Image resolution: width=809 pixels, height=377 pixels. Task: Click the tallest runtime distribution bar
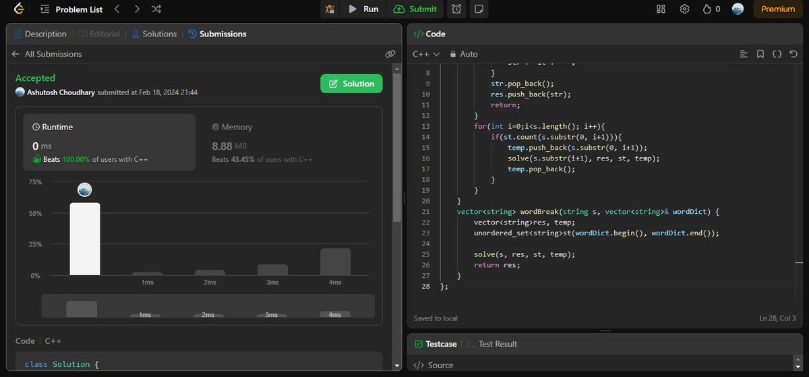click(x=85, y=239)
